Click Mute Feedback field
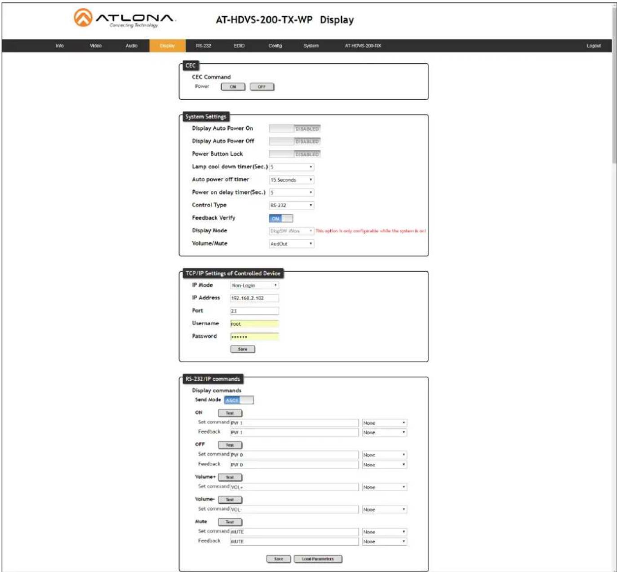The height and width of the screenshot is (572, 617). [294, 542]
